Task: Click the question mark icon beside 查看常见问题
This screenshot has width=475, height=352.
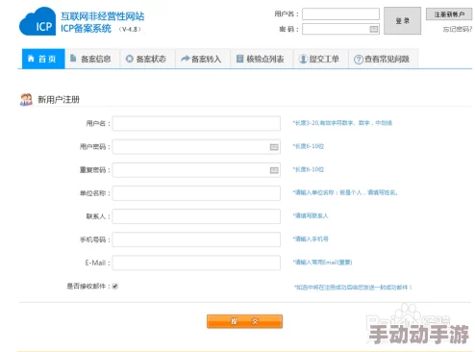Action: pos(359,60)
